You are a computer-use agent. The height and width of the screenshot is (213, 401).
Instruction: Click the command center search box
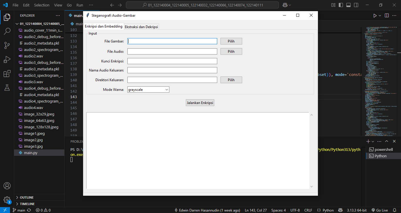[x=202, y=5]
